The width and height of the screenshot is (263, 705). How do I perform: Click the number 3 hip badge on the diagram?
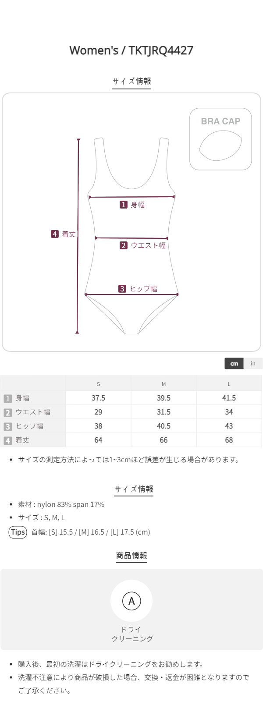pyautogui.click(x=122, y=289)
